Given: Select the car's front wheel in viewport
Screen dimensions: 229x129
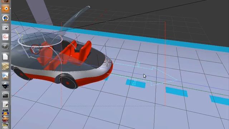Looking at the screenshot, I should 68,81.
